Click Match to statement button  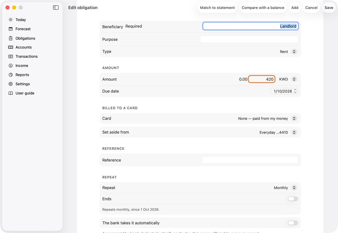pos(217,7)
